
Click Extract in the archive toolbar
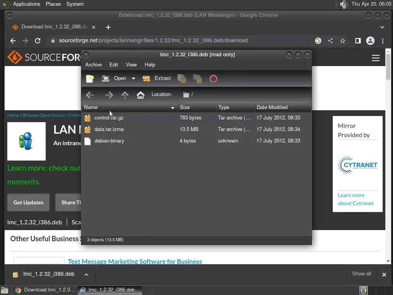coord(157,78)
